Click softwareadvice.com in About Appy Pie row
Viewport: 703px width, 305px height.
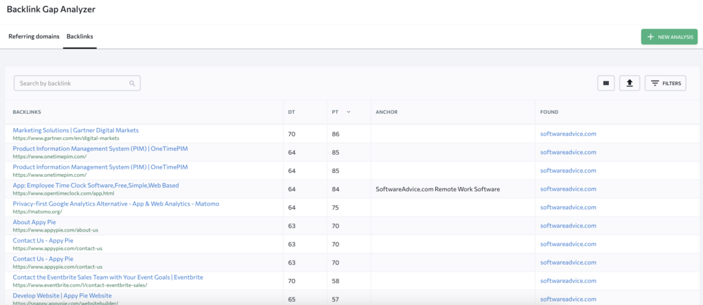click(568, 225)
